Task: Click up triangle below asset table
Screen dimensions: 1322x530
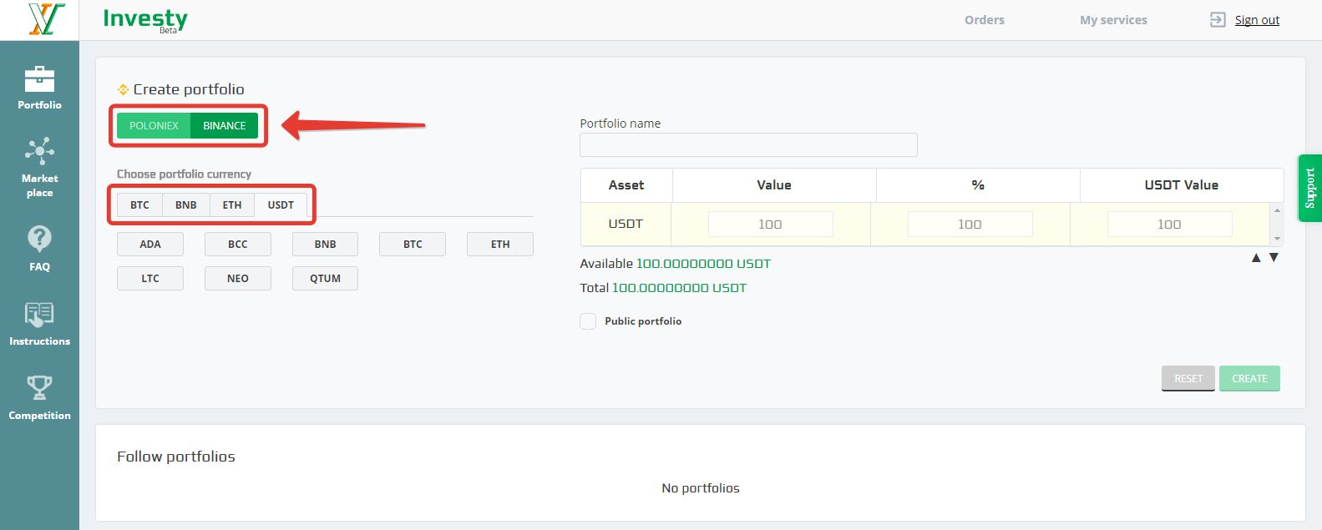Action: point(1256,258)
